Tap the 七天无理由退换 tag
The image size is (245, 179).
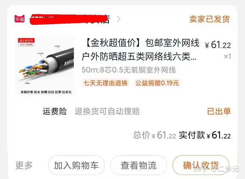coord(105,83)
